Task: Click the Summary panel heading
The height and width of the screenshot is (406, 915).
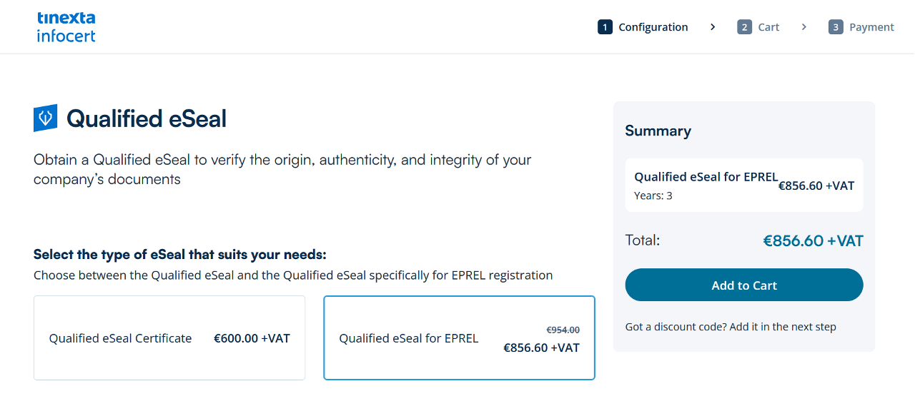Action: pos(658,131)
